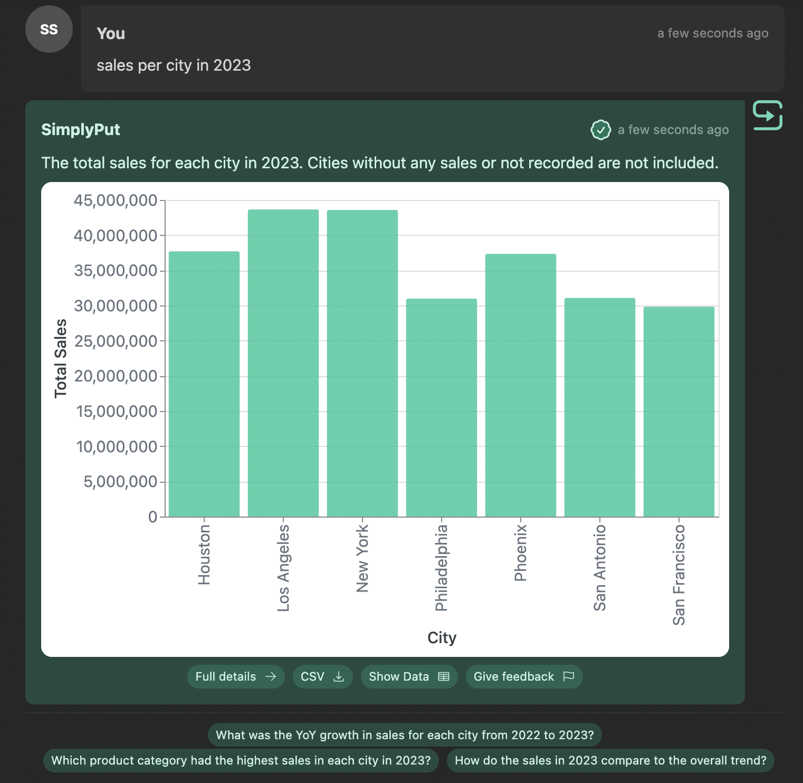This screenshot has width=803, height=783.
Task: Click the 30,000,000 axis label
Action: point(116,306)
